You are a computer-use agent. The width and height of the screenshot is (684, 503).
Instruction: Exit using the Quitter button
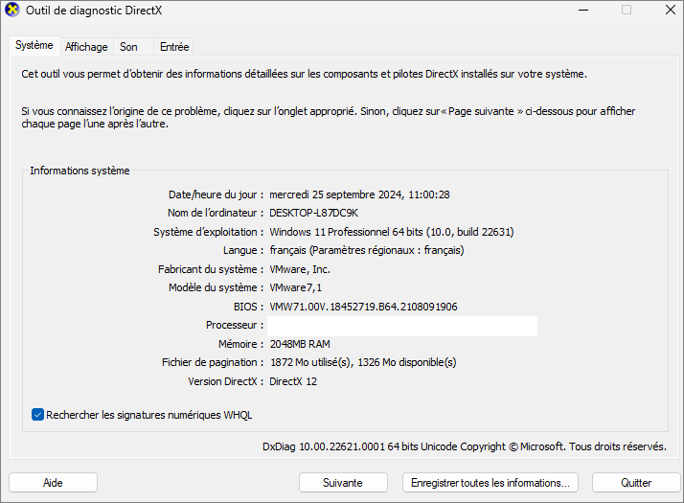click(x=636, y=483)
